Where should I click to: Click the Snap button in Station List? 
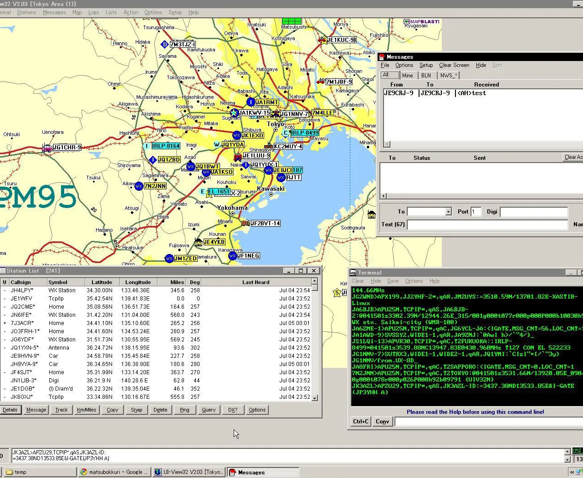pyautogui.click(x=137, y=410)
